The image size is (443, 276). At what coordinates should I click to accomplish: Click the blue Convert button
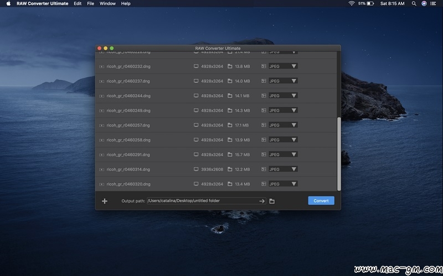pos(321,200)
